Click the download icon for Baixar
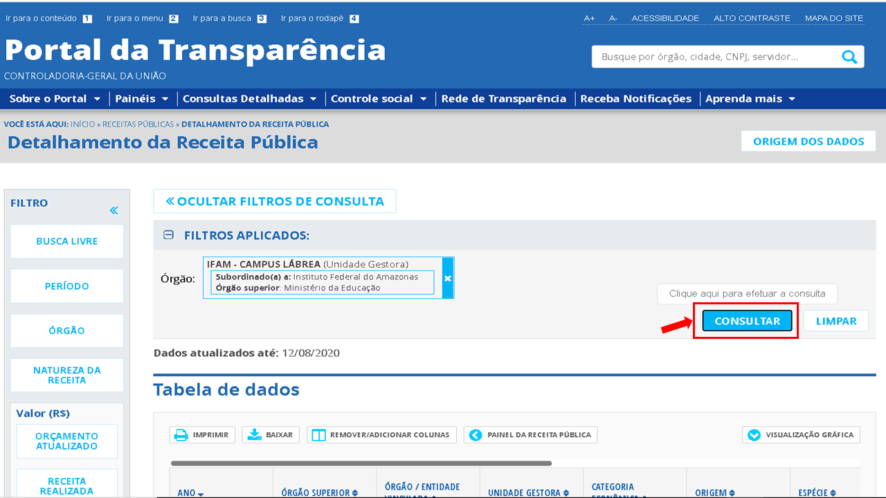This screenshot has height=498, width=886. [x=254, y=435]
